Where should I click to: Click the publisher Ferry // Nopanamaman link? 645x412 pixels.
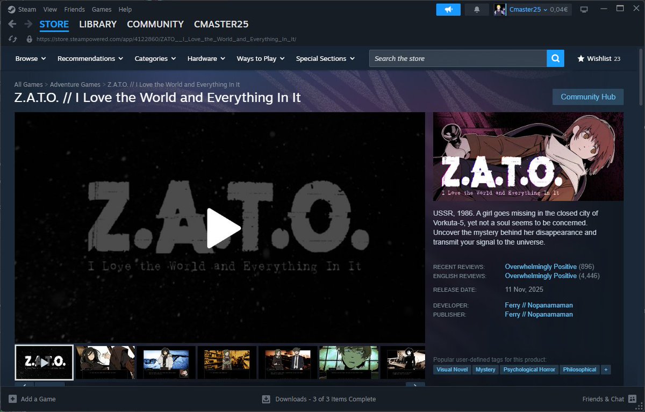point(539,314)
